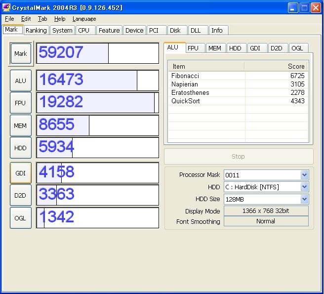This screenshot has height=294, width=324.
Task: Run the FPU benchmark button
Action: tap(21, 103)
